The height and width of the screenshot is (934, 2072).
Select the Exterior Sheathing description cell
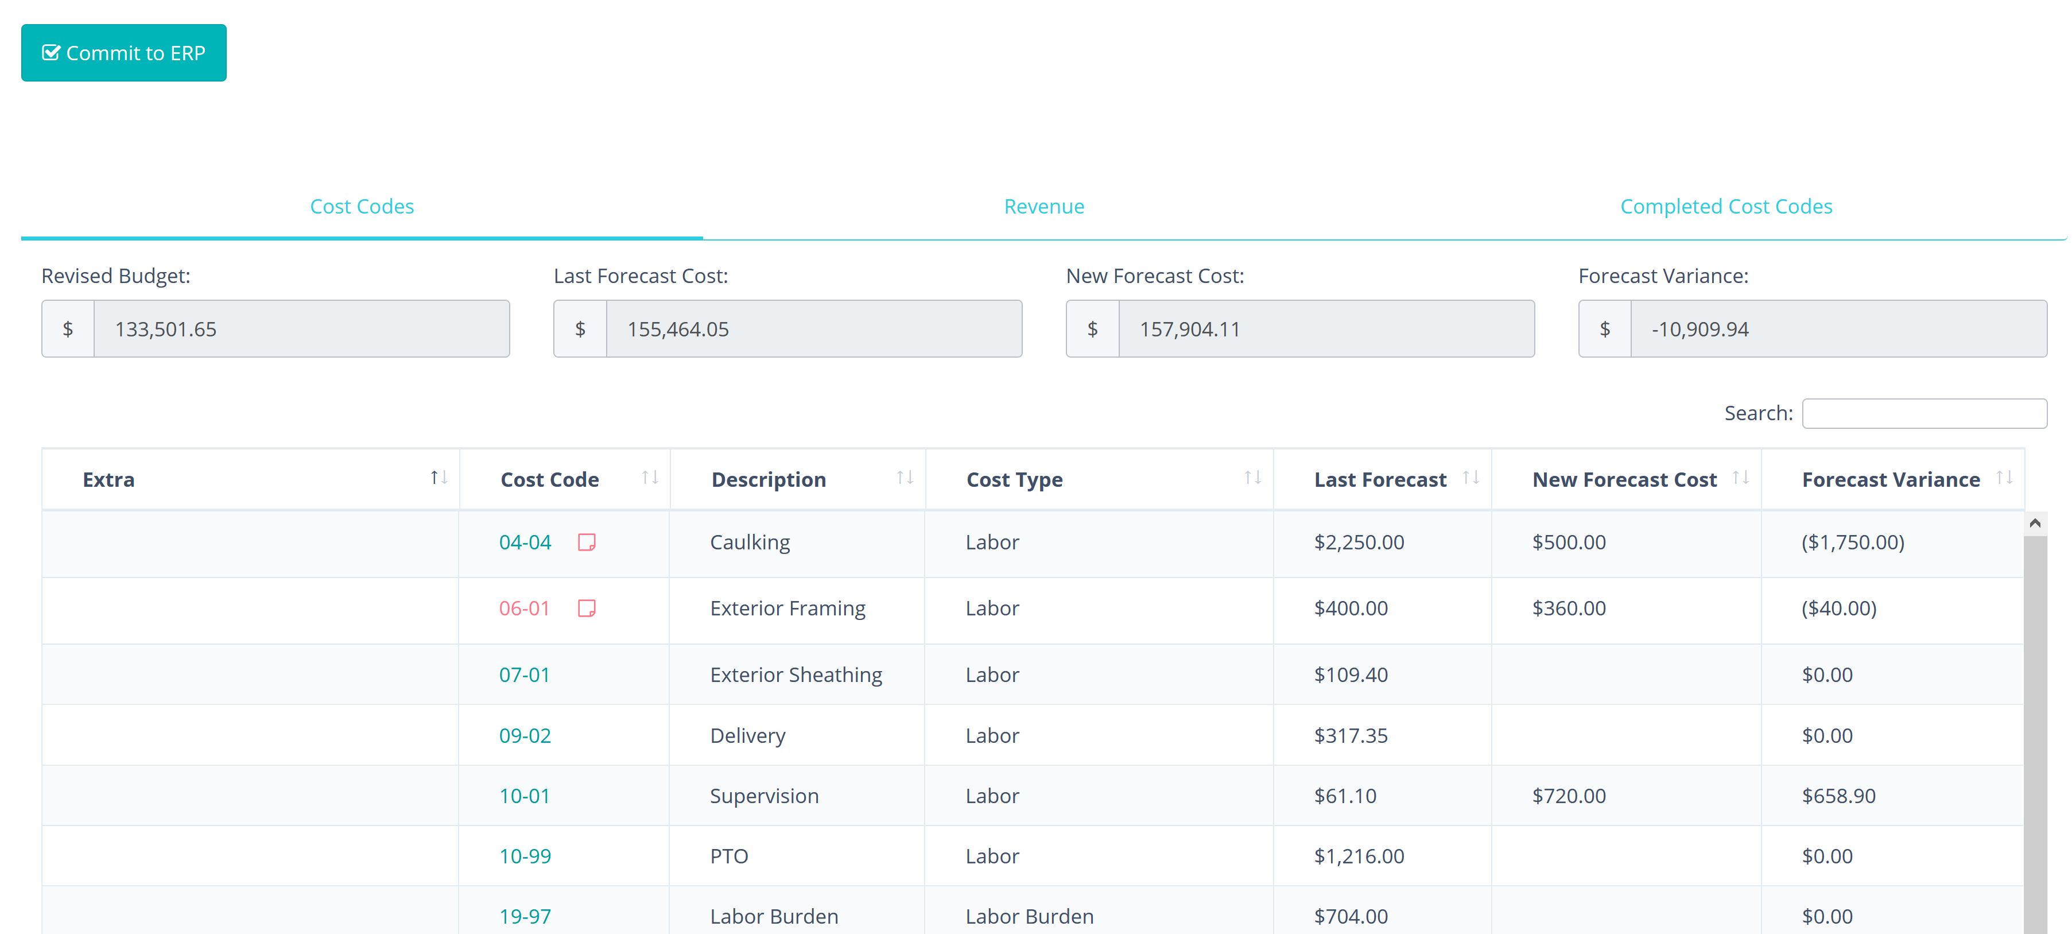797,674
